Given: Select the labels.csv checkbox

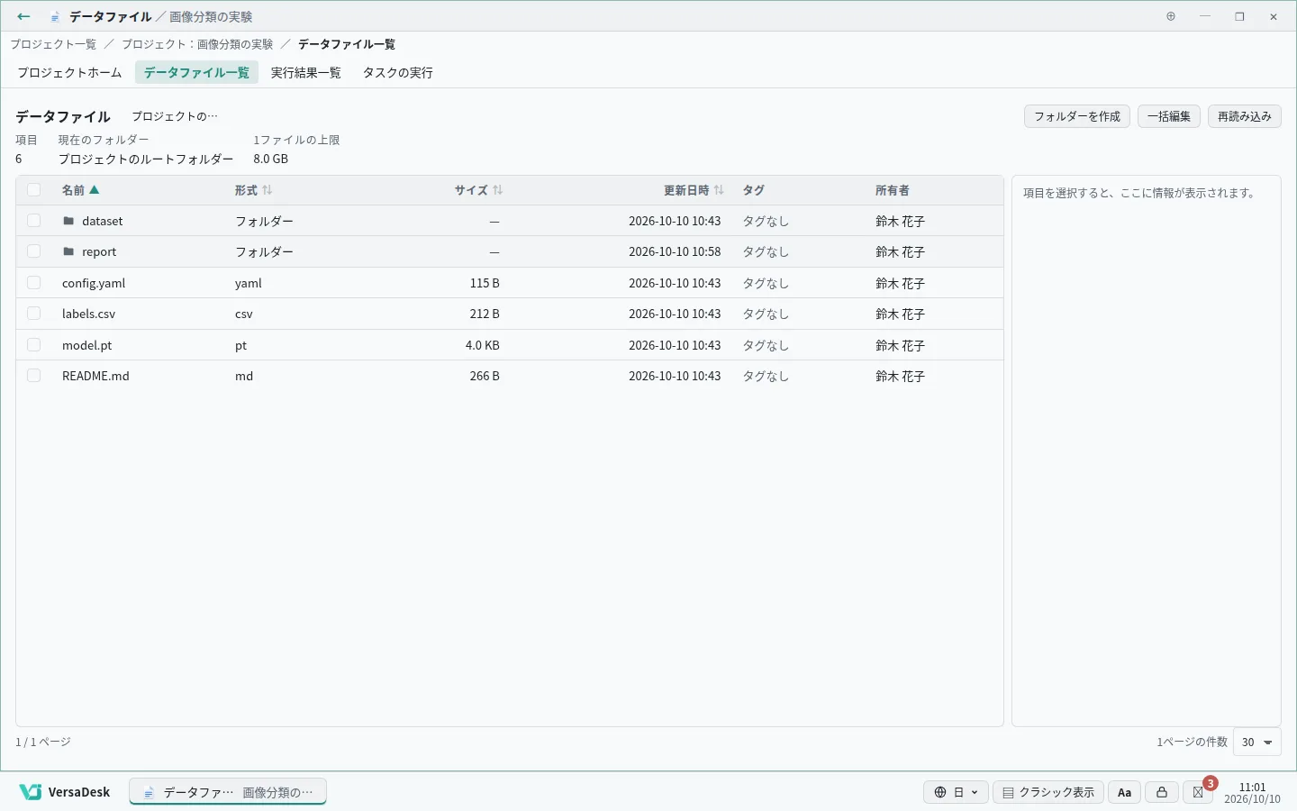Looking at the screenshot, I should (x=33, y=314).
